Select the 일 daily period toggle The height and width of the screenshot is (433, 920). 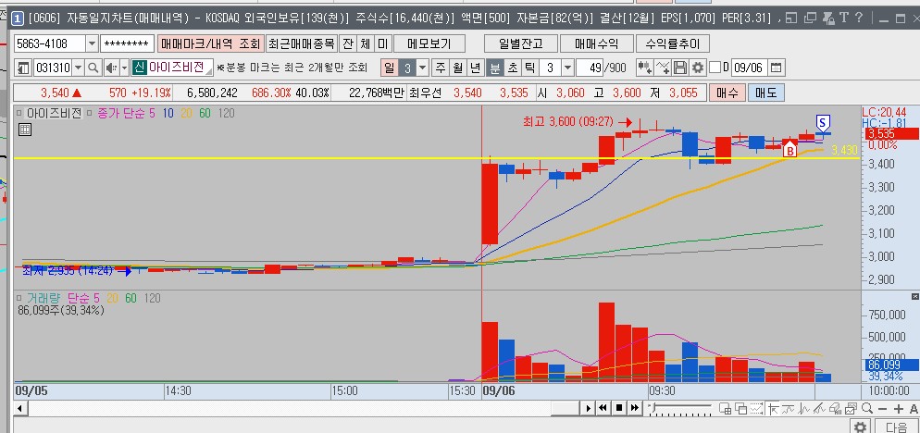click(x=389, y=68)
